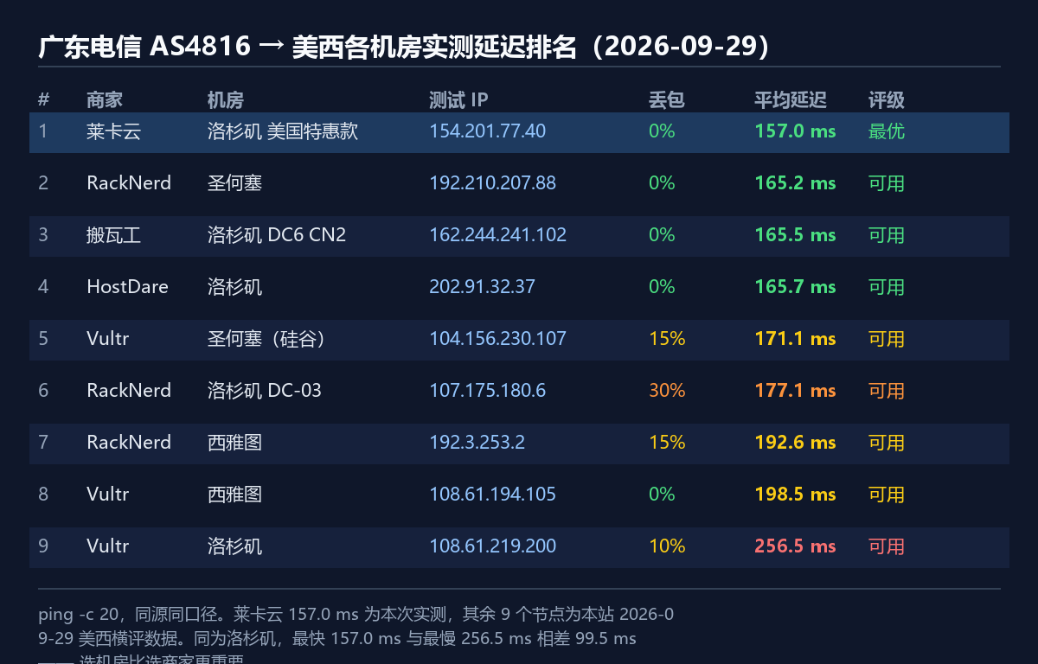Click the 165.5 ms latency value

click(x=795, y=235)
